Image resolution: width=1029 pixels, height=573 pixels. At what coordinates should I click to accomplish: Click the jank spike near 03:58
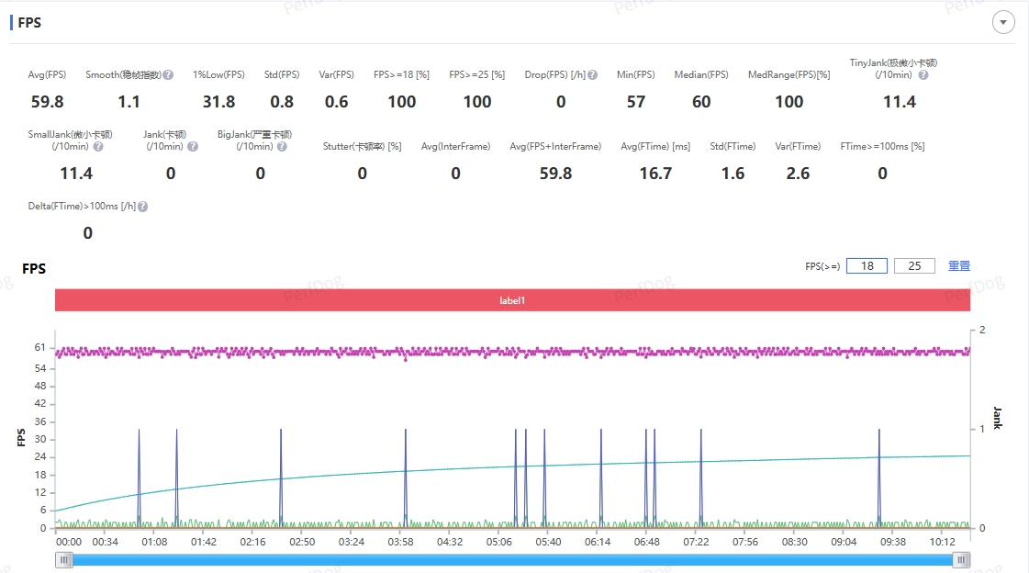[x=406, y=477]
